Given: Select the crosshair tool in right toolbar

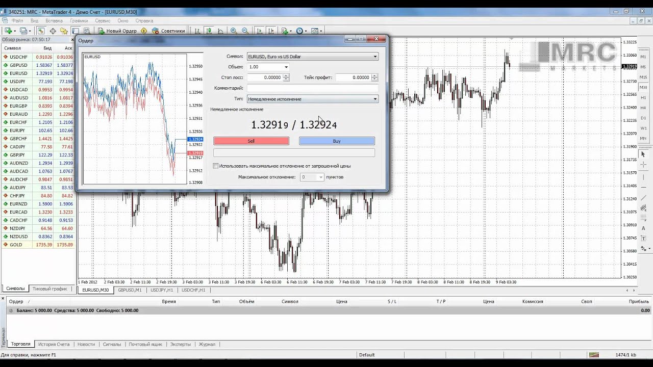Looking at the screenshot, I should click(643, 165).
